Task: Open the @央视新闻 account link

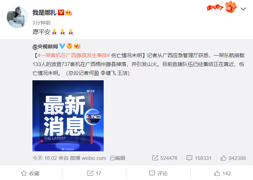Action: click(x=45, y=47)
